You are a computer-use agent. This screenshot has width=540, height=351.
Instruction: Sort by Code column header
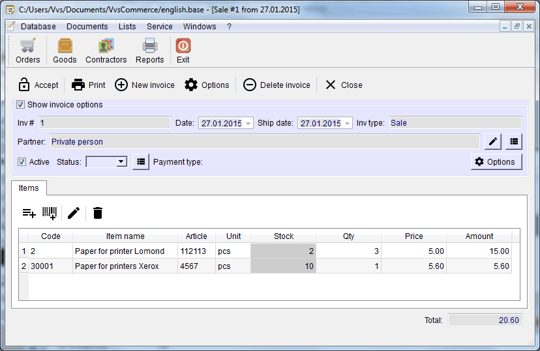point(51,236)
